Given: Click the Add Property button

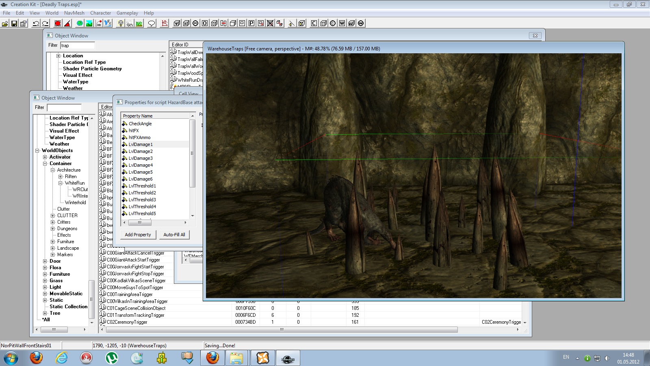Looking at the screenshot, I should click(138, 235).
